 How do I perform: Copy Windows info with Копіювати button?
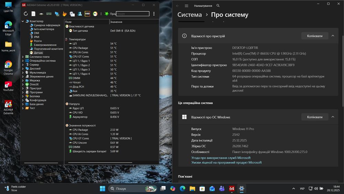(x=315, y=117)
